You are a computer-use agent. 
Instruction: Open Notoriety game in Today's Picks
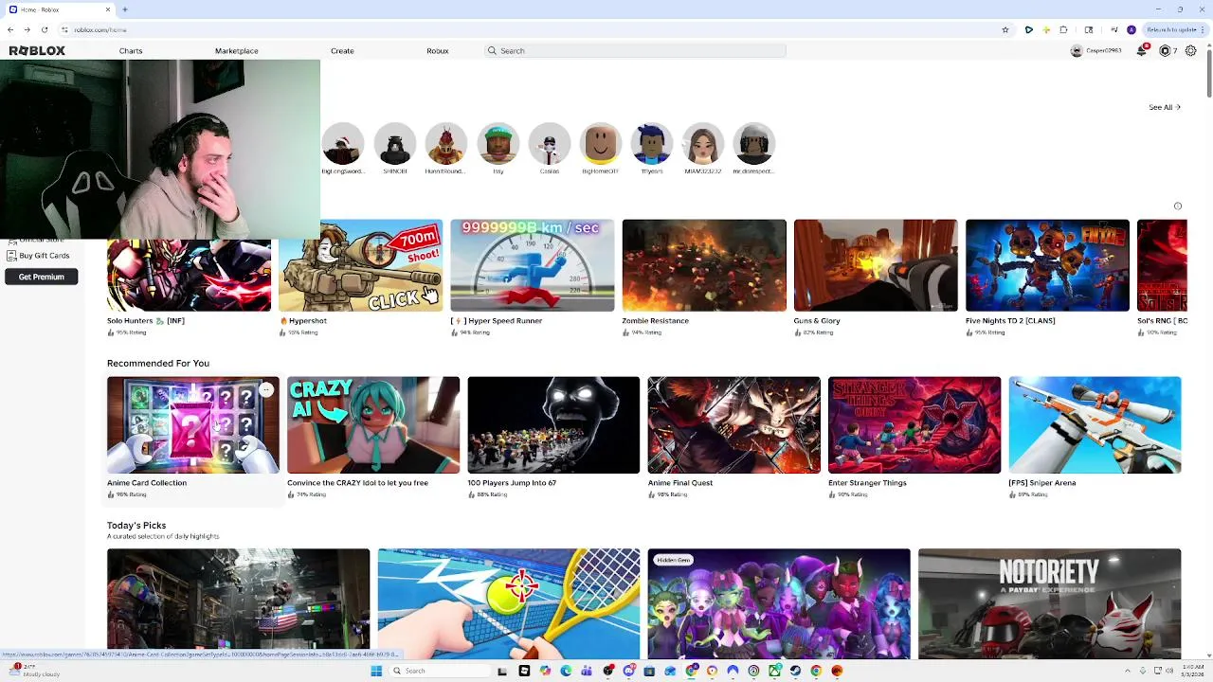click(1049, 603)
